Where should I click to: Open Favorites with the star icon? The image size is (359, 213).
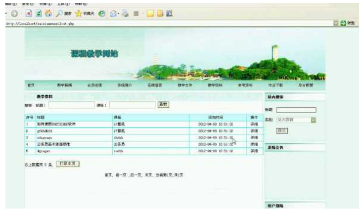point(85,14)
